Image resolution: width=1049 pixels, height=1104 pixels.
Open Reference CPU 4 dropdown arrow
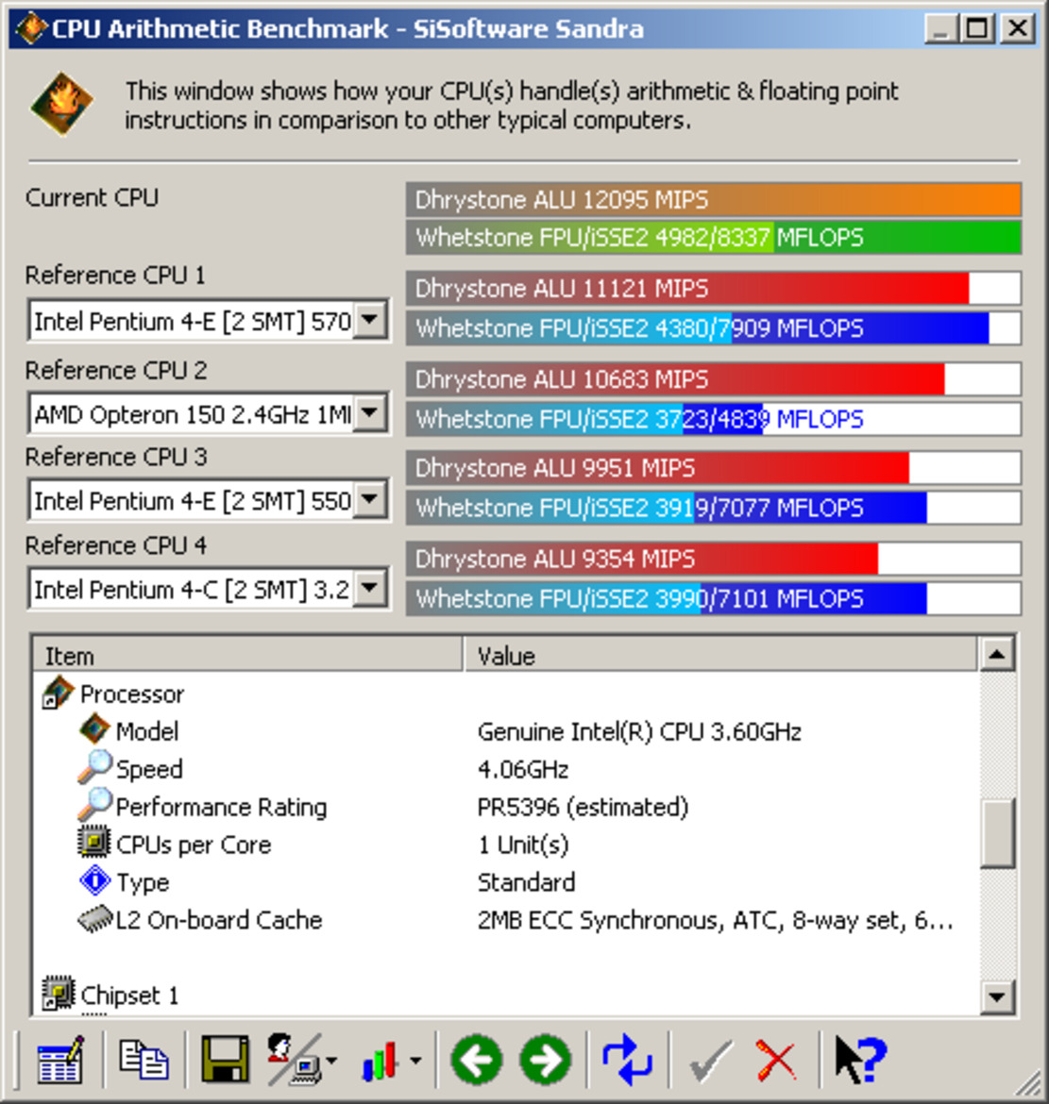click(370, 589)
